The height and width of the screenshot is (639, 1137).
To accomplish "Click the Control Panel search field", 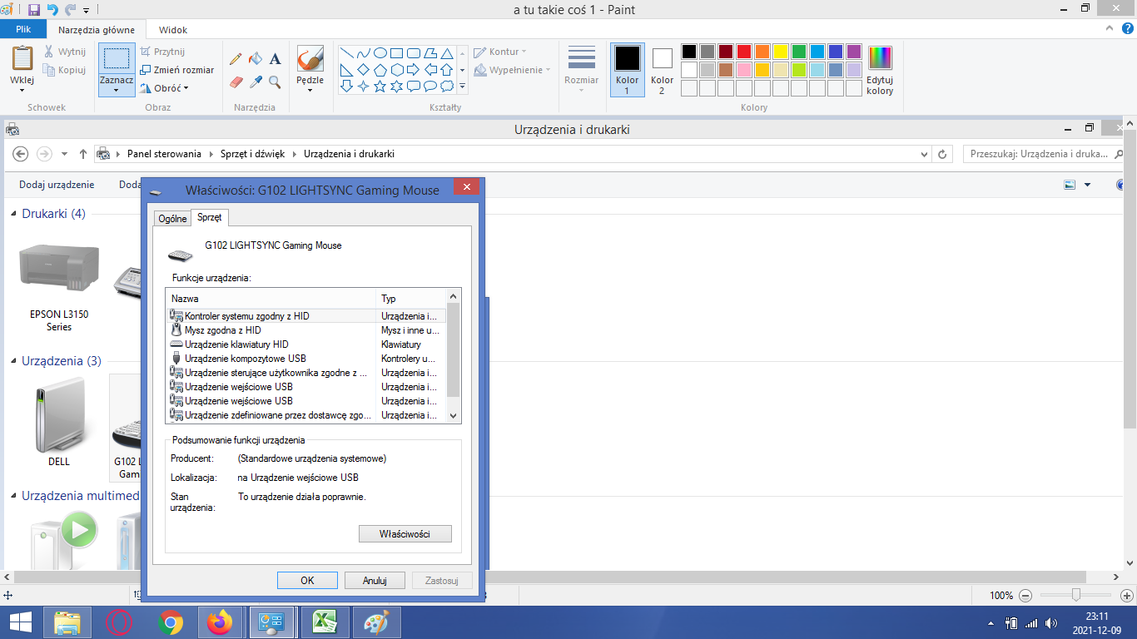I will tap(1039, 154).
